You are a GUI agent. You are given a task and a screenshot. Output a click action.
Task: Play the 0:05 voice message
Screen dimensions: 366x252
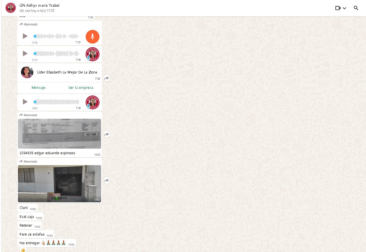click(25, 102)
